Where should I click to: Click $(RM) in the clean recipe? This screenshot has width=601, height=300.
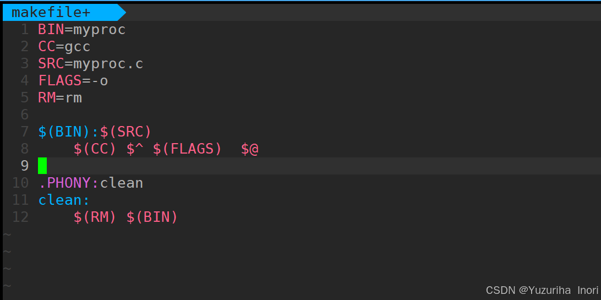pyautogui.click(x=95, y=217)
